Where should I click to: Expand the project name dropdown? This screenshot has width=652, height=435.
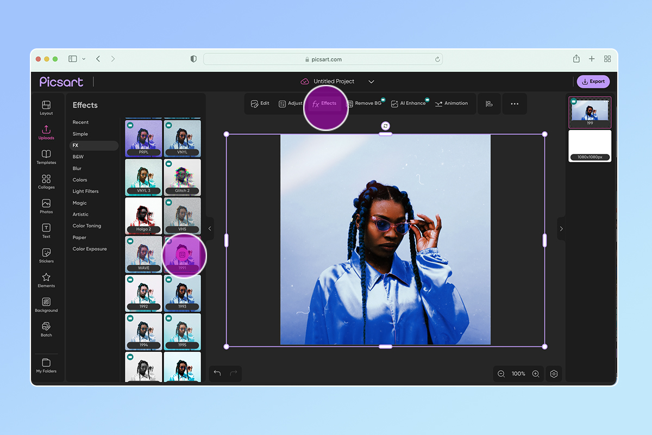click(371, 81)
